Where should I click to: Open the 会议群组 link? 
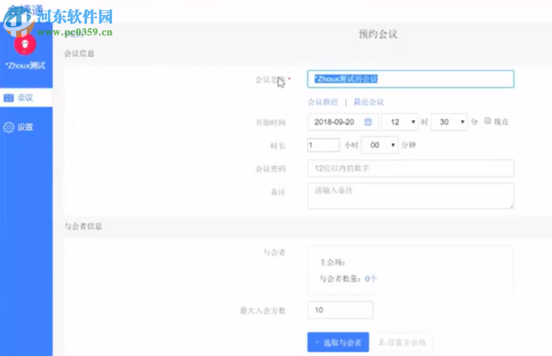coord(323,102)
